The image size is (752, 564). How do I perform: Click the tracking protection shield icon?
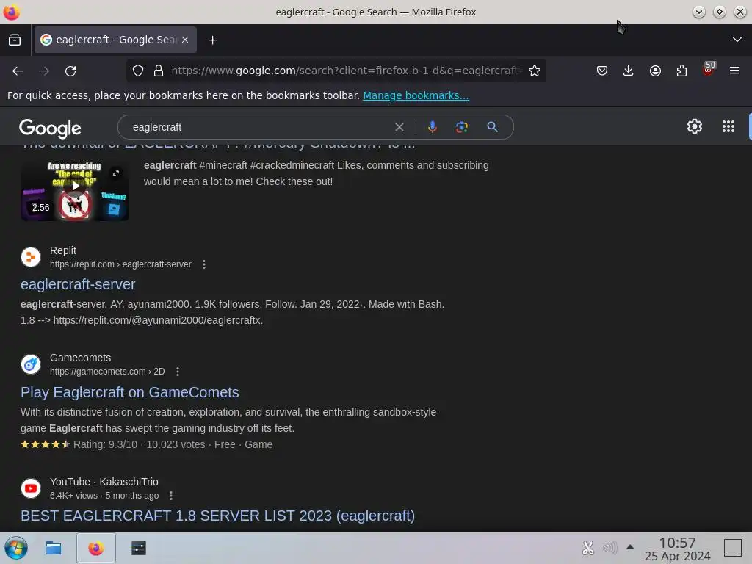pos(138,71)
